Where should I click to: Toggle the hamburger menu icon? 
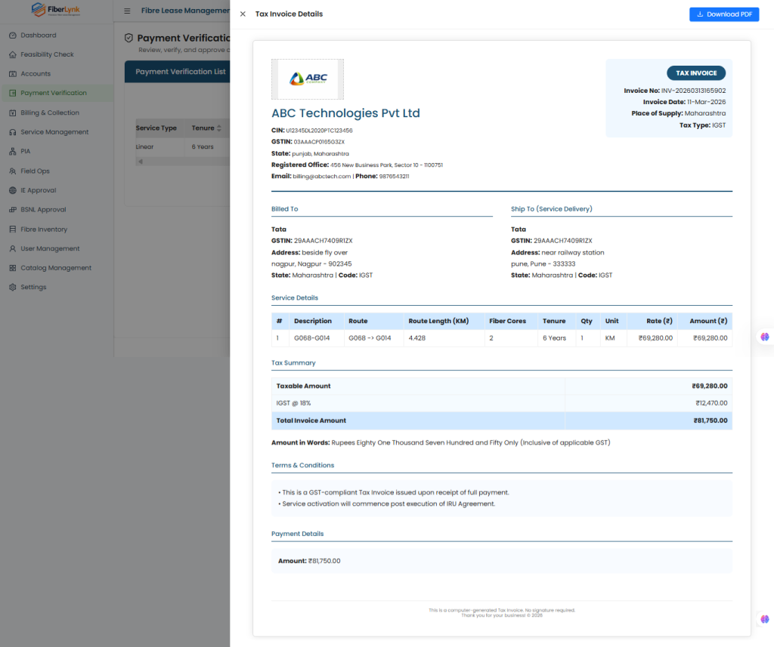click(x=127, y=11)
